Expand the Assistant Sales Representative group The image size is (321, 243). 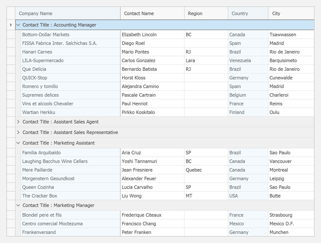coord(18,133)
